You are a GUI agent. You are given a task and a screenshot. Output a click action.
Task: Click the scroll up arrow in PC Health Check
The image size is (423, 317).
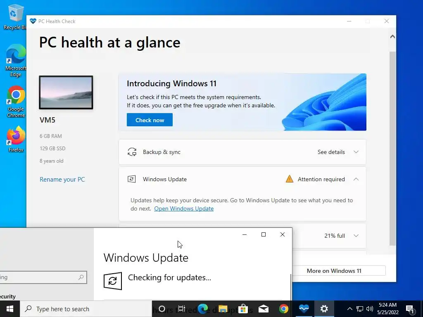392,37
